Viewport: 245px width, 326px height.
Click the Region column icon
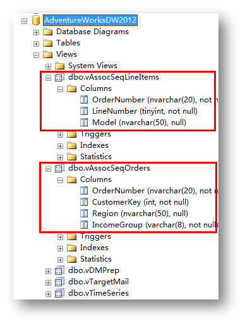(x=84, y=214)
